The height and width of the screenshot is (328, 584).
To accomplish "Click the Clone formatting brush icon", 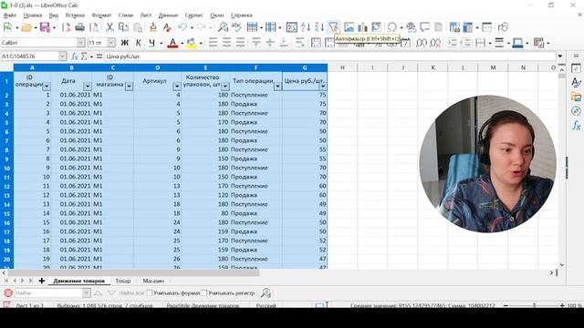I will [153, 27].
